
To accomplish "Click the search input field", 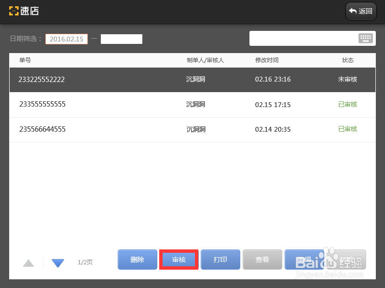I will [x=312, y=38].
